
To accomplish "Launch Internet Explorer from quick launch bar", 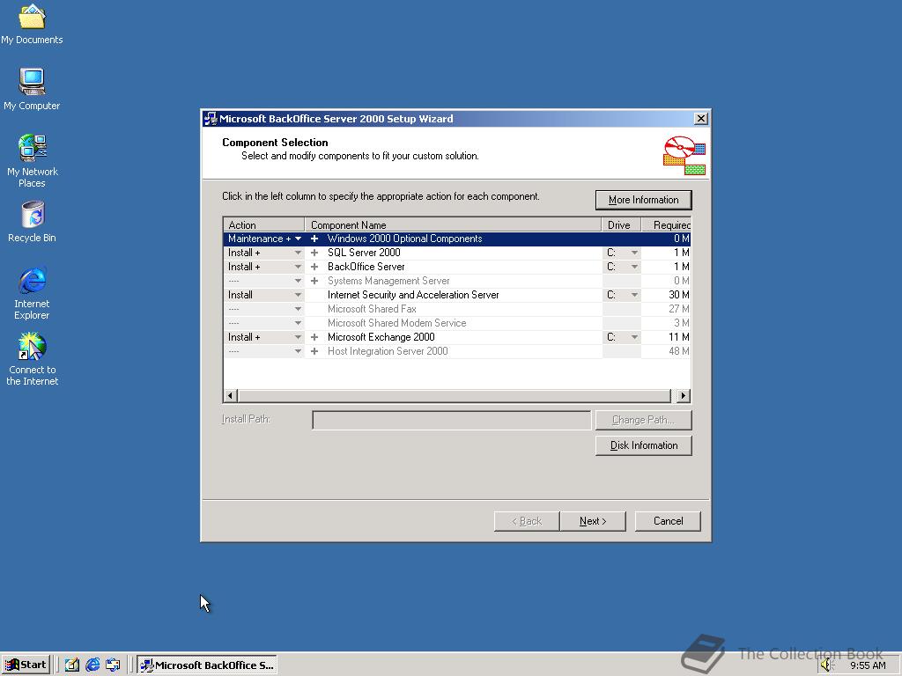I will point(92,665).
